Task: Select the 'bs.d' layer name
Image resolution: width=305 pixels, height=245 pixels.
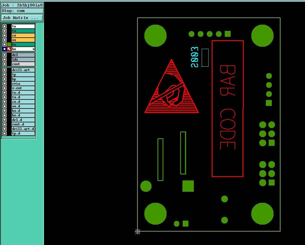Action: coord(23,111)
